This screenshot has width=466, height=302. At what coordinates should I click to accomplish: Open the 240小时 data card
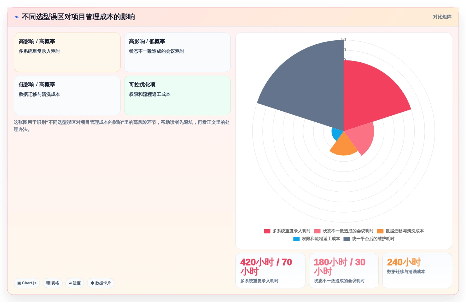coord(417,271)
